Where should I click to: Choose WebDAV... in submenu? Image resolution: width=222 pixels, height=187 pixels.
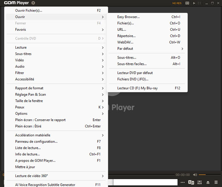pos(147,42)
